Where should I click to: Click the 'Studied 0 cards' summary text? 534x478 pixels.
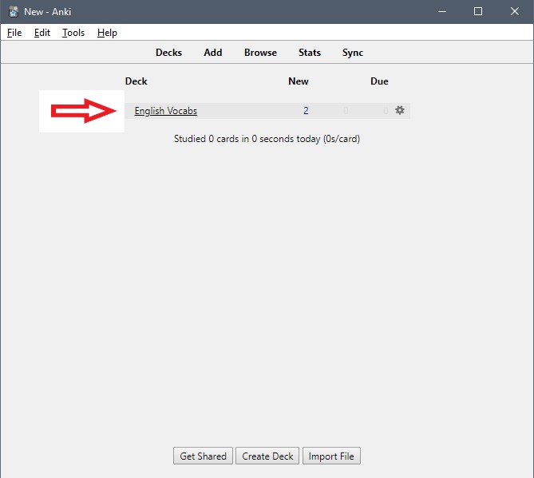pyautogui.click(x=267, y=139)
